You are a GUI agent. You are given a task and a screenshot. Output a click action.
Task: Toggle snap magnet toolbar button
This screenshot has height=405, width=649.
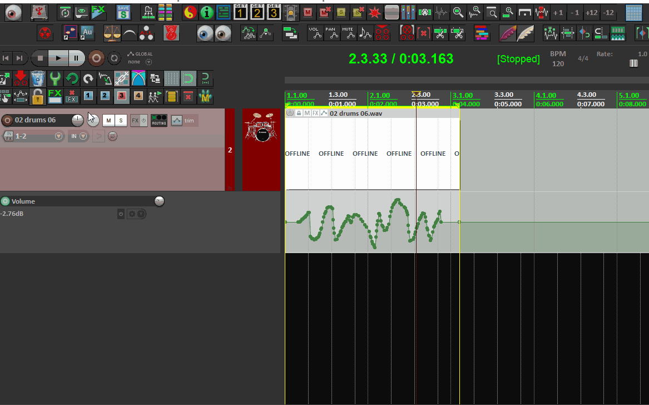(x=189, y=78)
